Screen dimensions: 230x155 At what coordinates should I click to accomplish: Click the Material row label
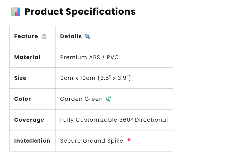pos(27,57)
